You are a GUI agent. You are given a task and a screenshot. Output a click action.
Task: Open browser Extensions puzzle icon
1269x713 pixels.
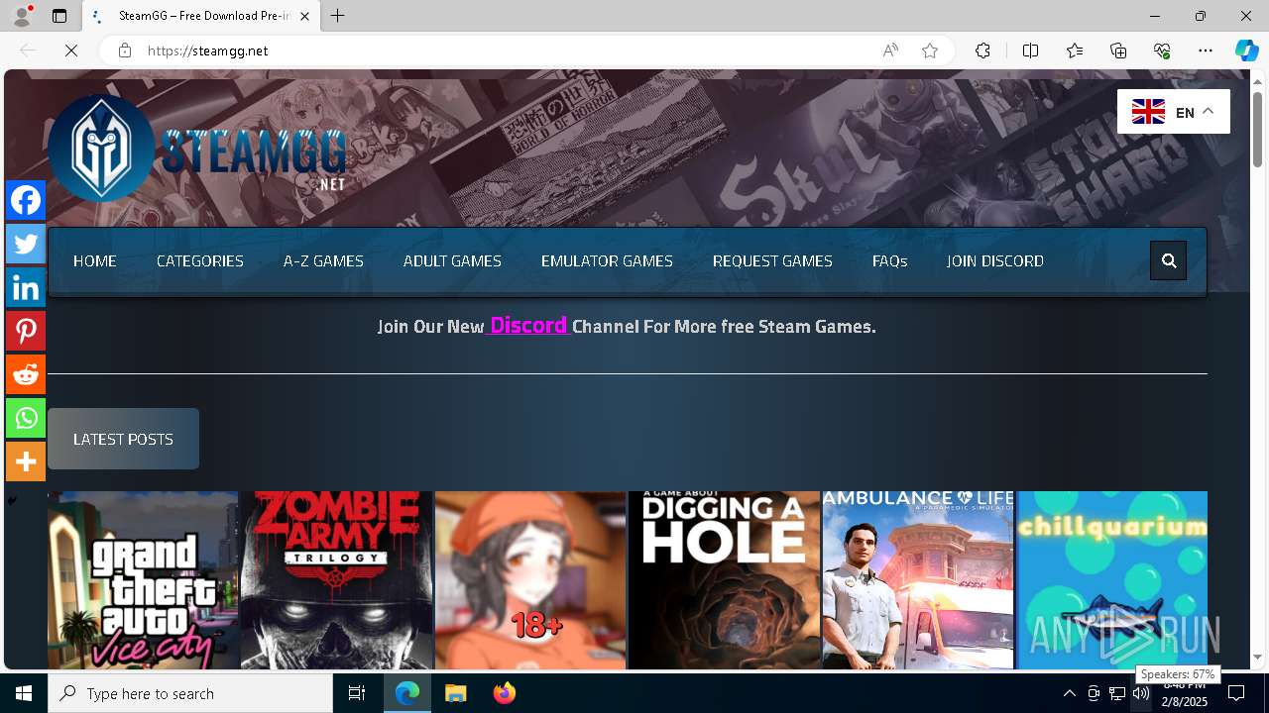[982, 51]
